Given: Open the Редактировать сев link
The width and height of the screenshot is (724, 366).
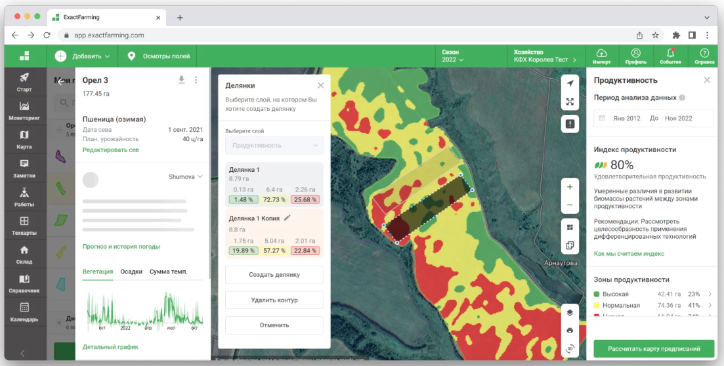Looking at the screenshot, I should [109, 150].
